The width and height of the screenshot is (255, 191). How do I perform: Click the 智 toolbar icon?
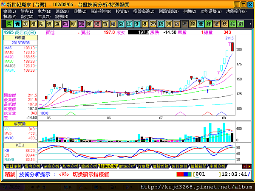point(105,24)
